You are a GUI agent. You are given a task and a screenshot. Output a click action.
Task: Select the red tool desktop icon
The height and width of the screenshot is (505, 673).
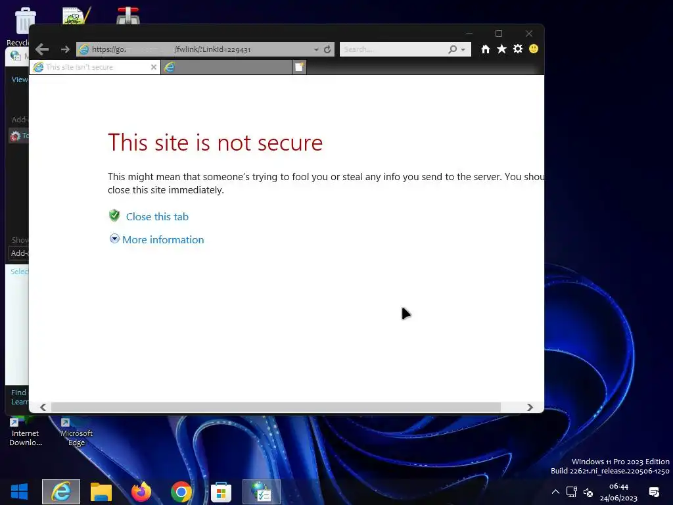[x=128, y=16]
